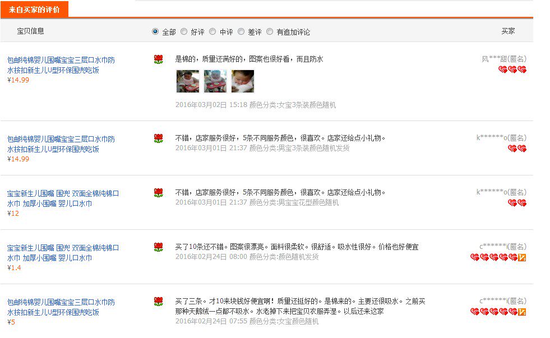Screen dimensions: 550x338
Task: Open product link priced ¥1.4
Action: click(x=63, y=253)
